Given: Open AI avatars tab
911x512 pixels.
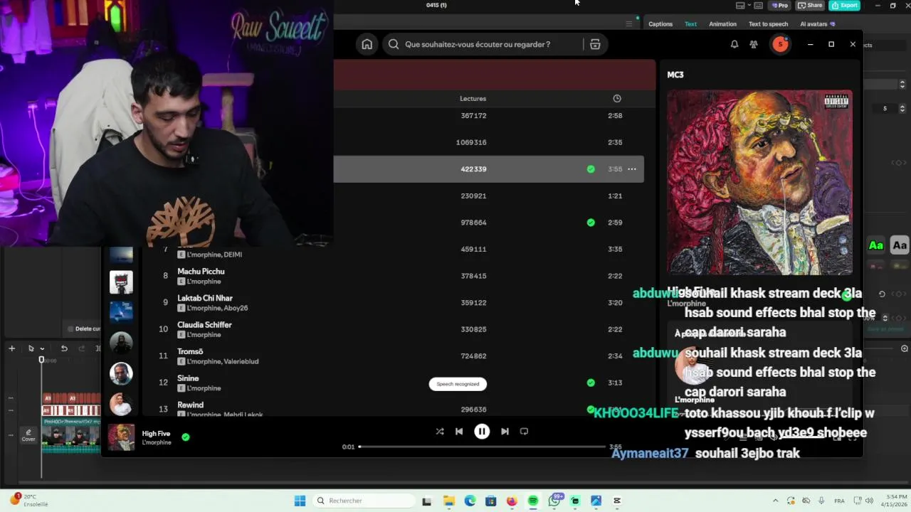Looking at the screenshot, I should (x=817, y=24).
